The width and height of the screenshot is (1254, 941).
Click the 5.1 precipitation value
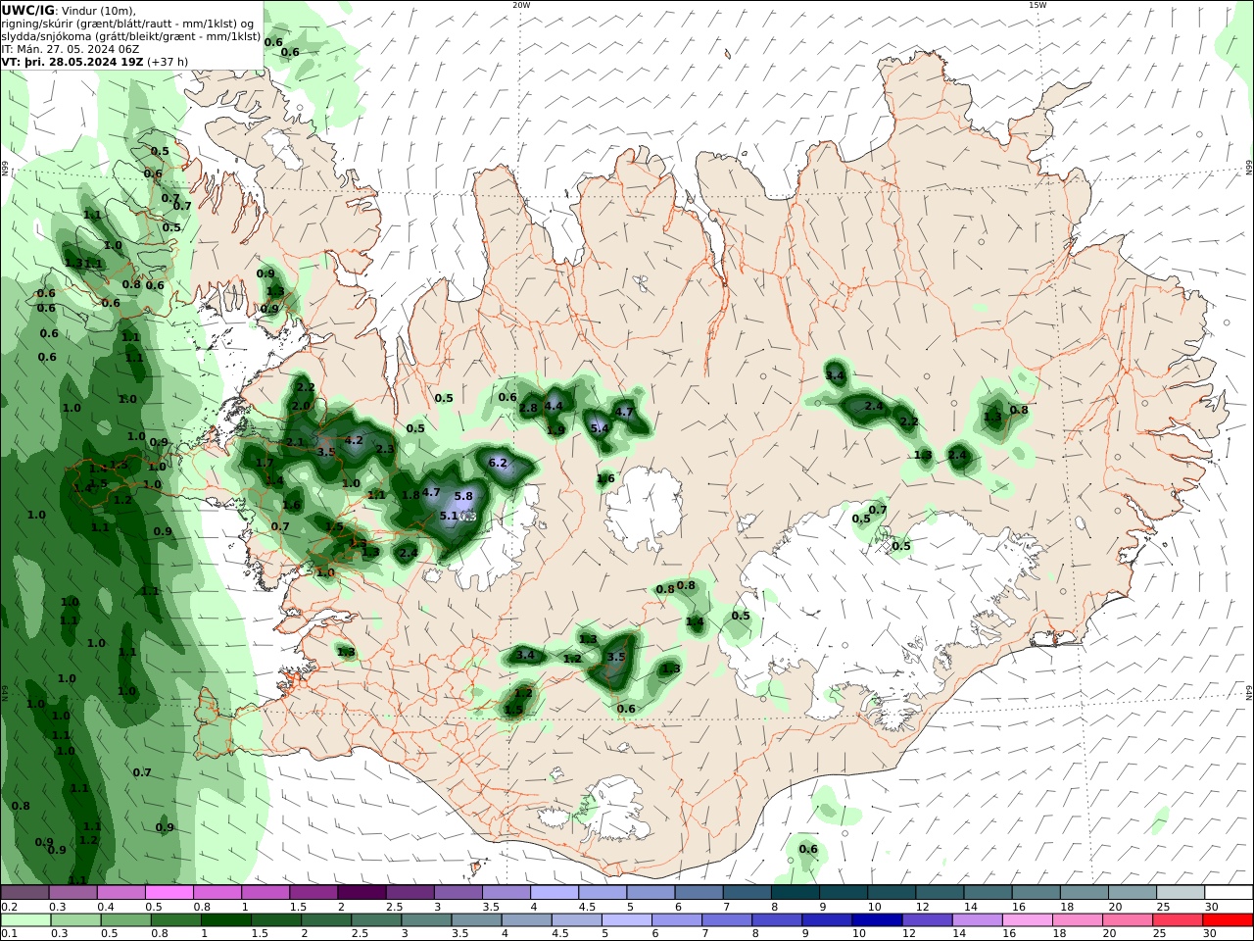(449, 516)
